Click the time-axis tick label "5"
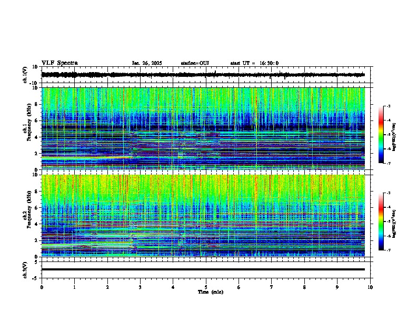This screenshot has width=417, height=322. click(x=206, y=287)
